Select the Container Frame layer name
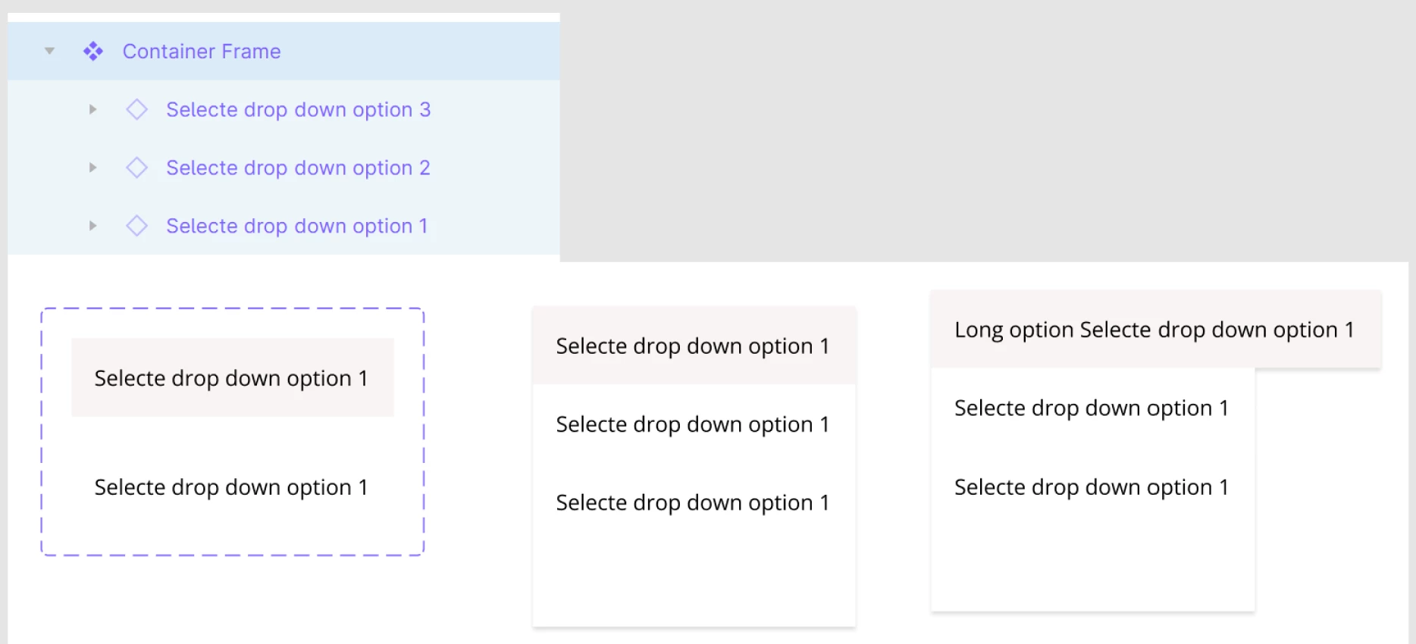 click(202, 52)
